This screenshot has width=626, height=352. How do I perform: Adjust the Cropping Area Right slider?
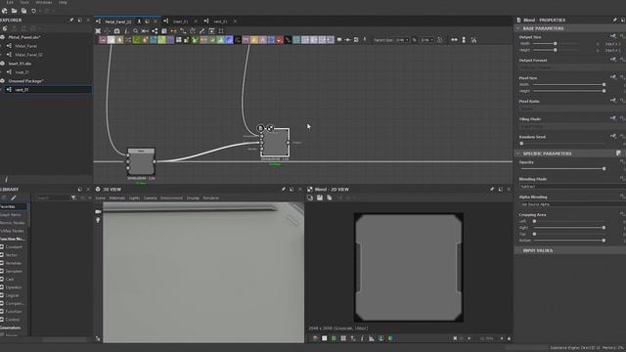coord(569,228)
